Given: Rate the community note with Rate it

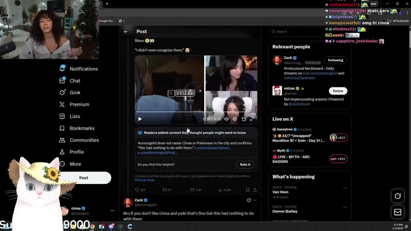Looking at the screenshot, I should click(245, 165).
